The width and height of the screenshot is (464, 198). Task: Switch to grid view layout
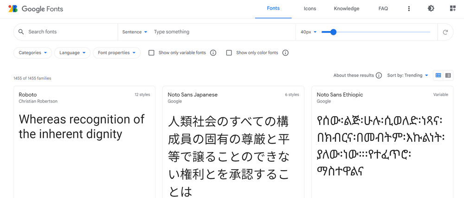tap(438, 75)
